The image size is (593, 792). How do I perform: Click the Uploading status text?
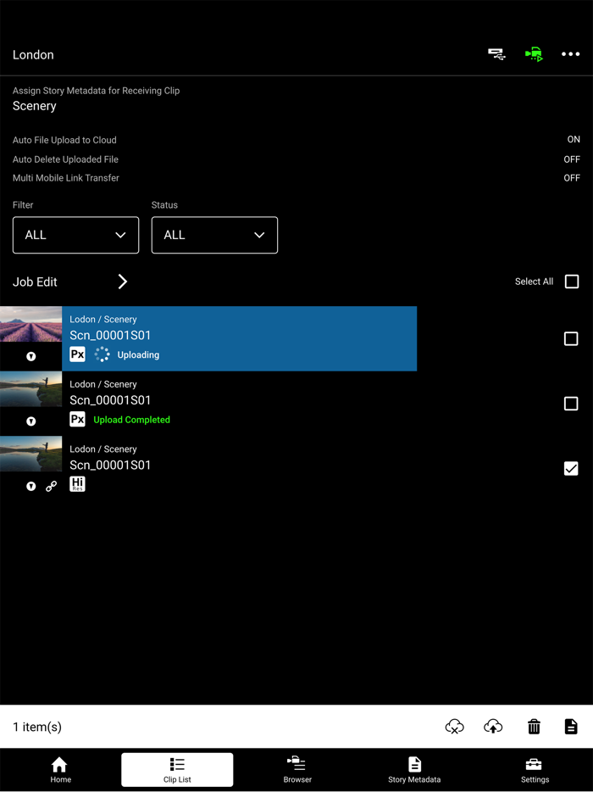coord(138,354)
